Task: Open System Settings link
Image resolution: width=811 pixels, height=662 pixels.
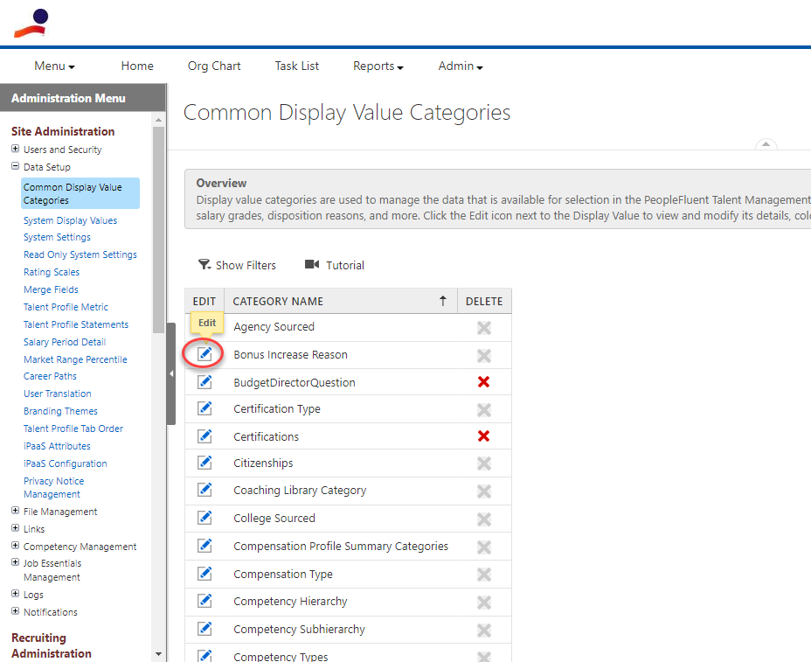Action: [57, 237]
